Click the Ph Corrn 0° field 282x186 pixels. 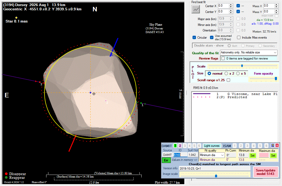(x=231, y=155)
